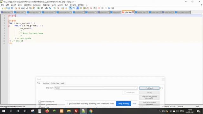Undo last change with green arrow icon
Image resolution: width=203 pixels, height=114 pixels.
(x=38, y=8)
